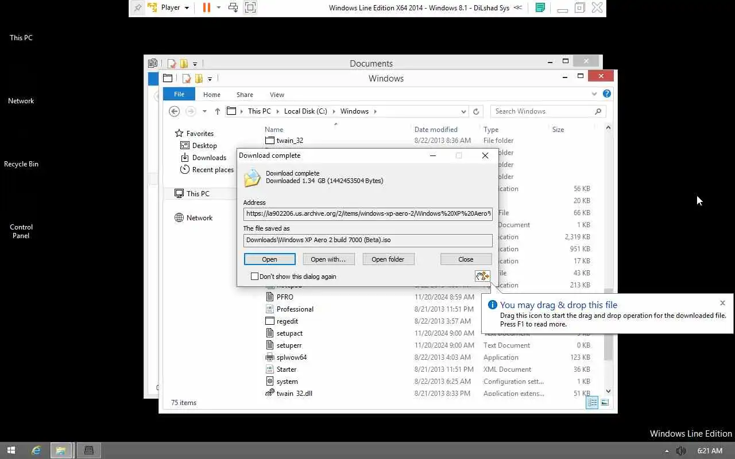
Task: Pause the virtual machine with the pause icon
Action: (x=206, y=7)
